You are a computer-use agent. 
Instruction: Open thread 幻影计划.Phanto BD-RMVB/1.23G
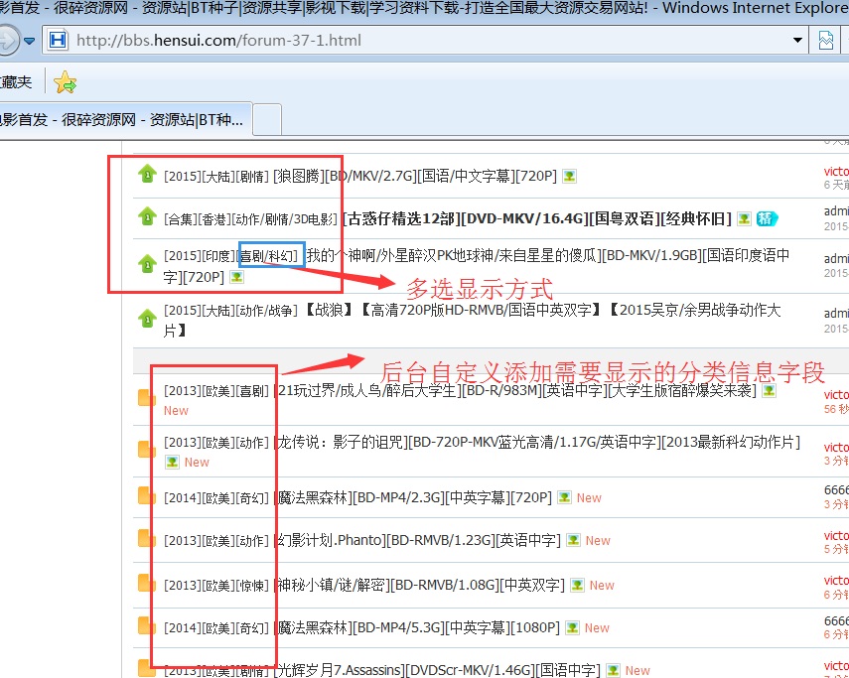tap(419, 540)
